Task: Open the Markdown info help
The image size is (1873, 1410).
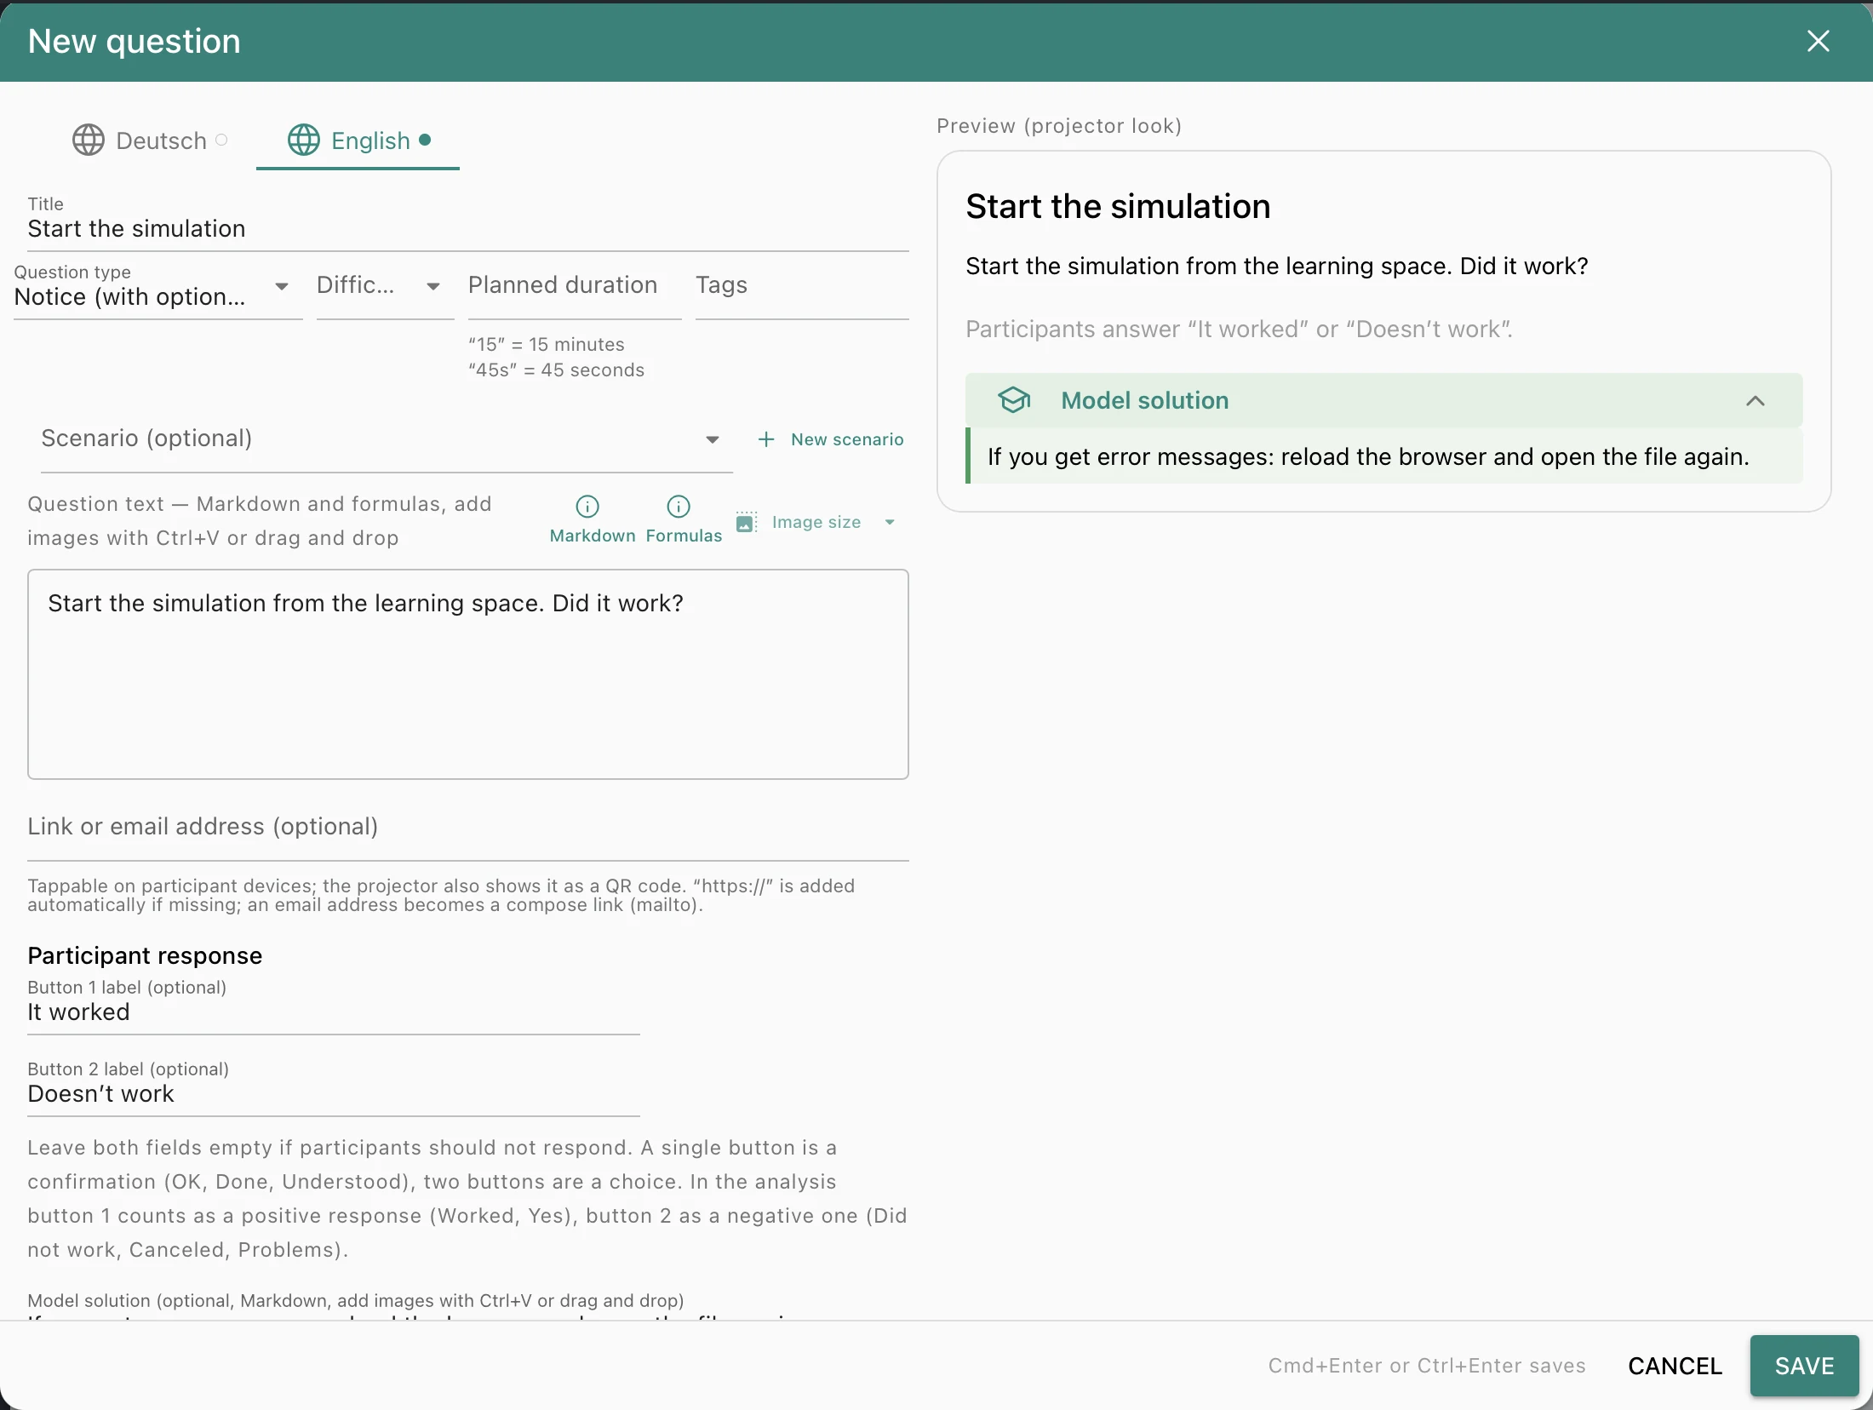Action: pyautogui.click(x=592, y=519)
